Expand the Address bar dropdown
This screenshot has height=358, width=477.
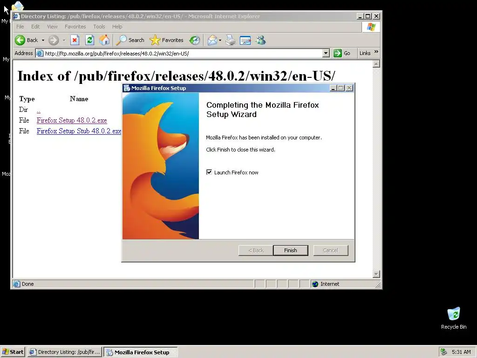click(326, 53)
